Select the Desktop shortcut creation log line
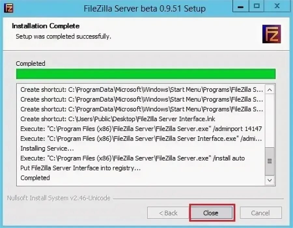Viewport: 293px width, 228px height. pyautogui.click(x=118, y=119)
